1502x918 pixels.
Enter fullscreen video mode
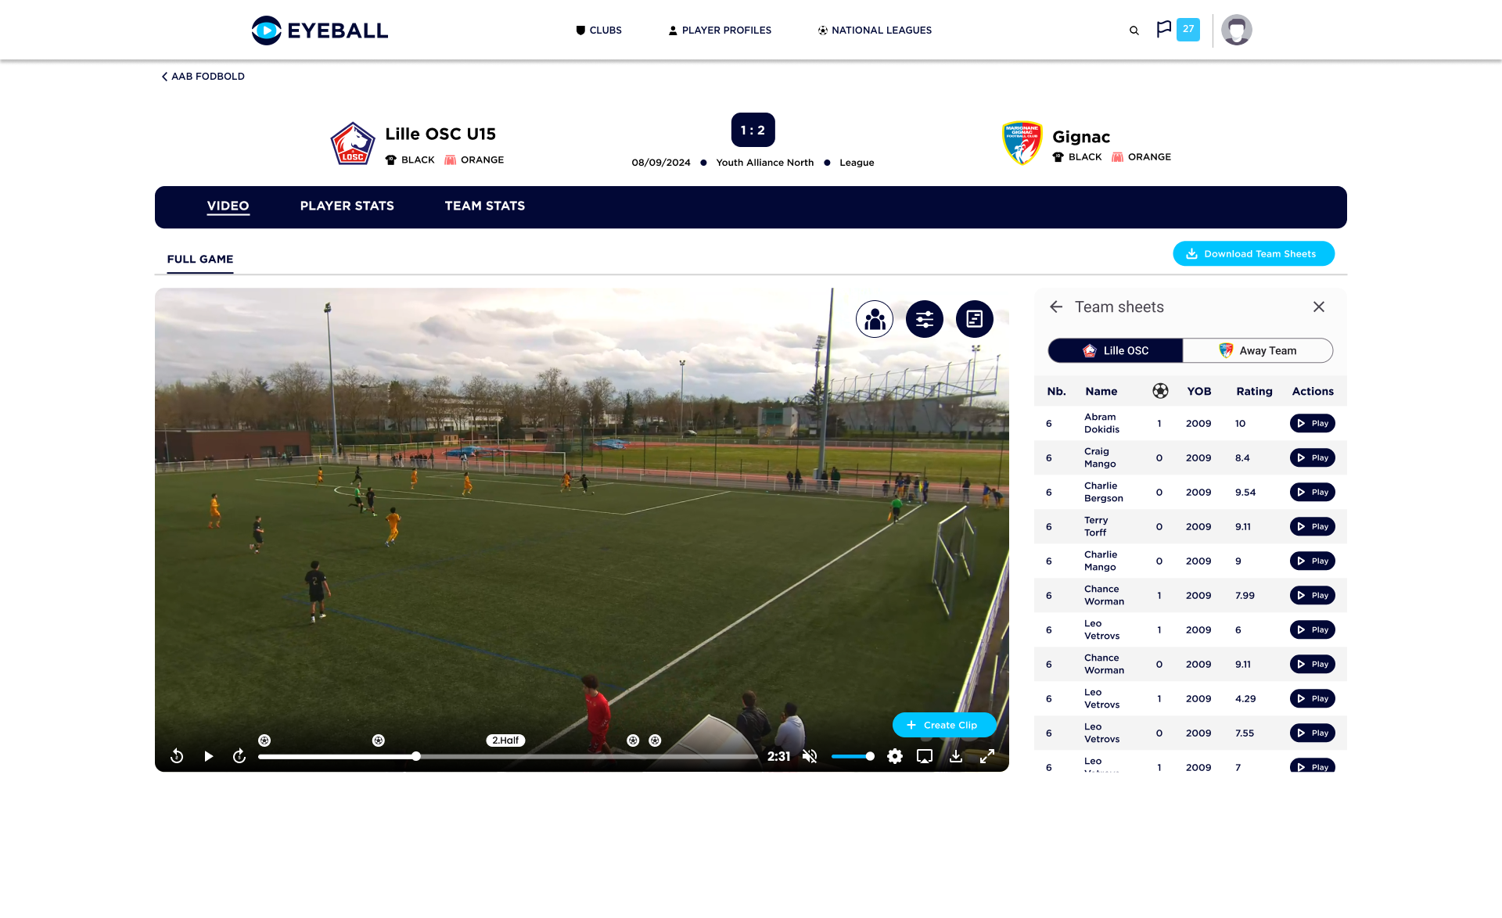(x=987, y=756)
